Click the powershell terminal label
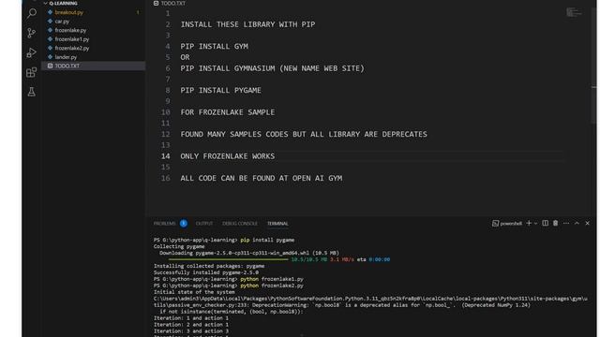Image resolution: width=600 pixels, height=337 pixels. [x=507, y=224]
